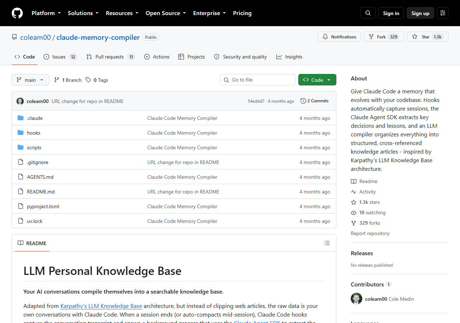Click the hooks folder icon
The image size is (460, 323).
coord(20,133)
